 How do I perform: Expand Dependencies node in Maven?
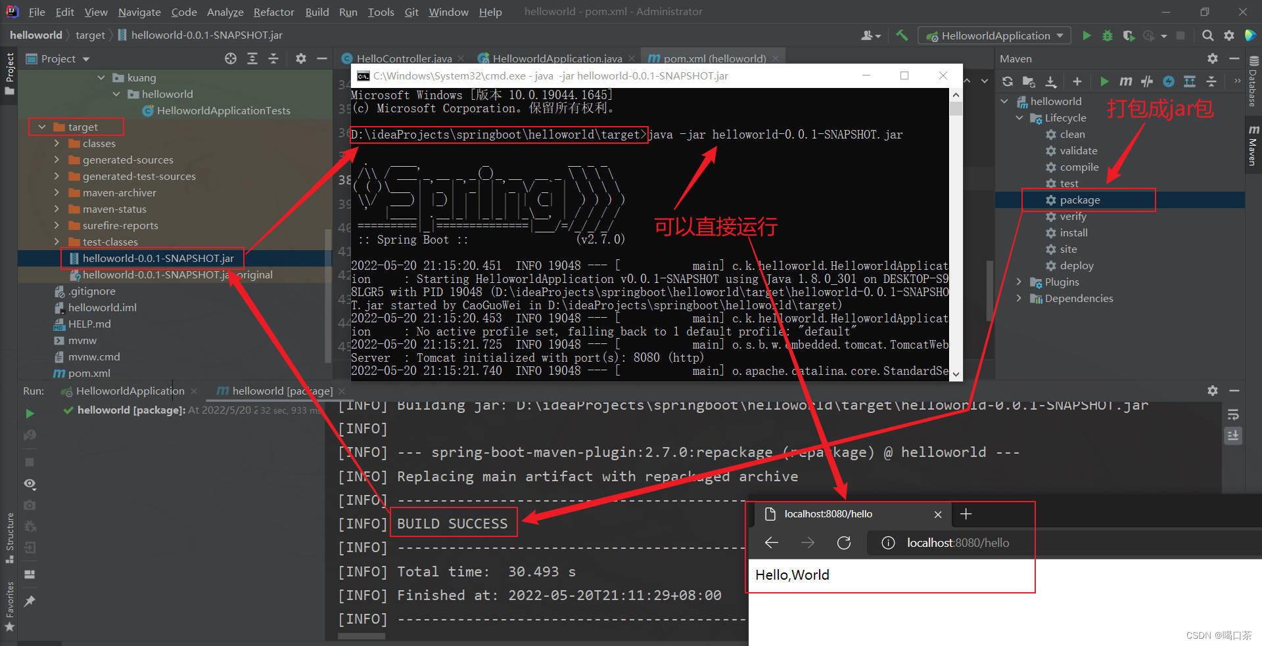click(1019, 298)
